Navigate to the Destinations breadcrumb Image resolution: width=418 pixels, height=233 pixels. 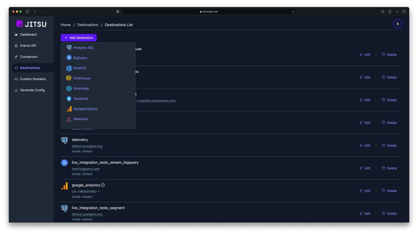pos(88,24)
